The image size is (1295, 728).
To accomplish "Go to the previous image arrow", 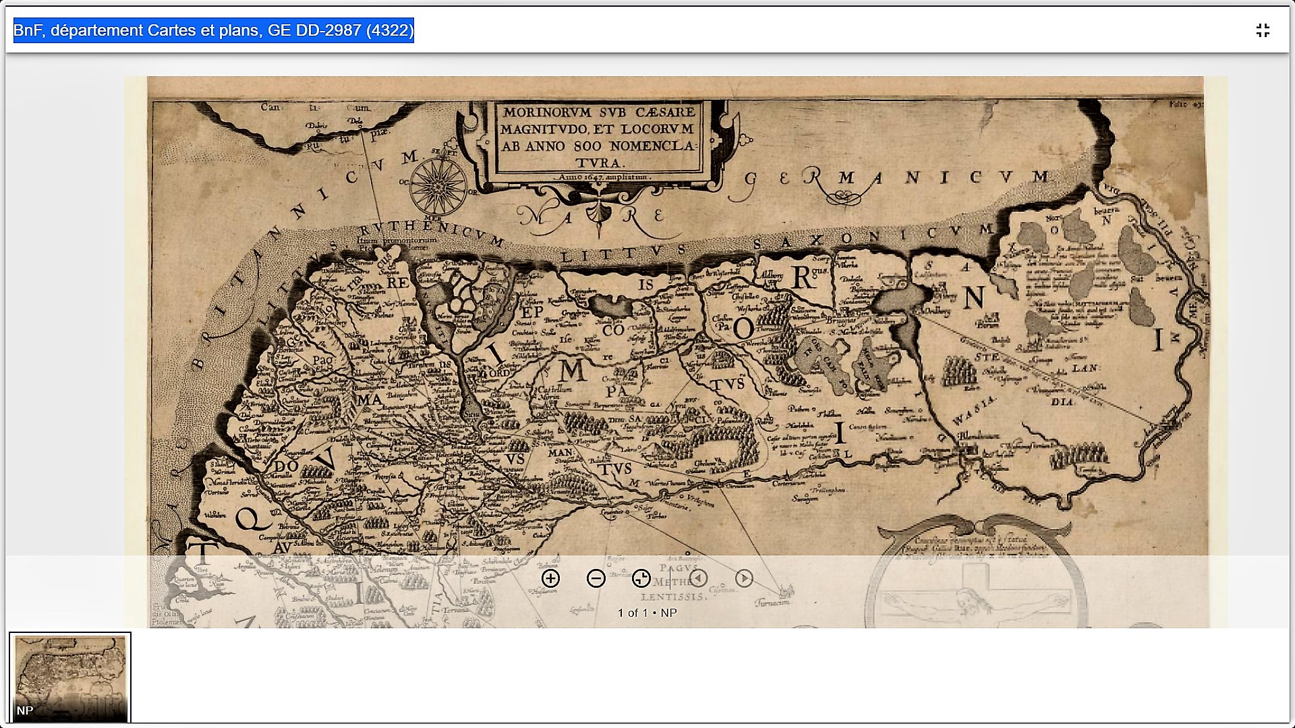I will click(x=698, y=578).
